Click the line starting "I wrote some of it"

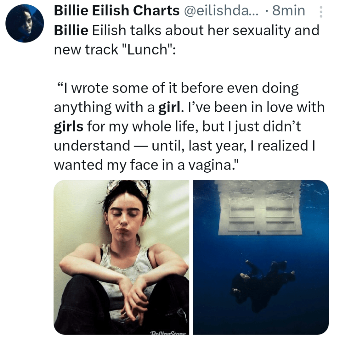tap(178, 88)
